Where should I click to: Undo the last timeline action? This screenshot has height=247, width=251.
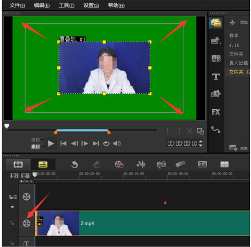pyautogui.click(x=74, y=165)
